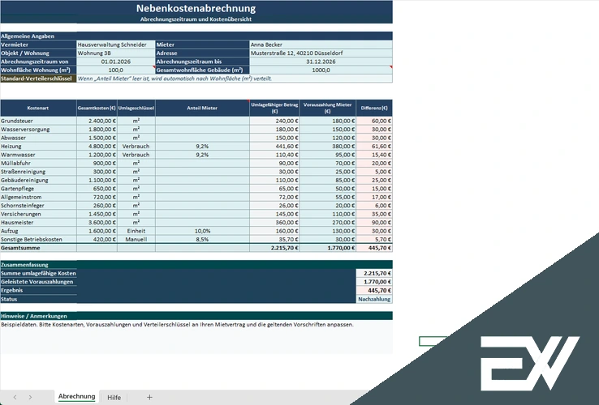Viewport: 599px width, 405px height.
Task: Select the cell 'Hausverwaltung Schneider'
Action: point(116,45)
